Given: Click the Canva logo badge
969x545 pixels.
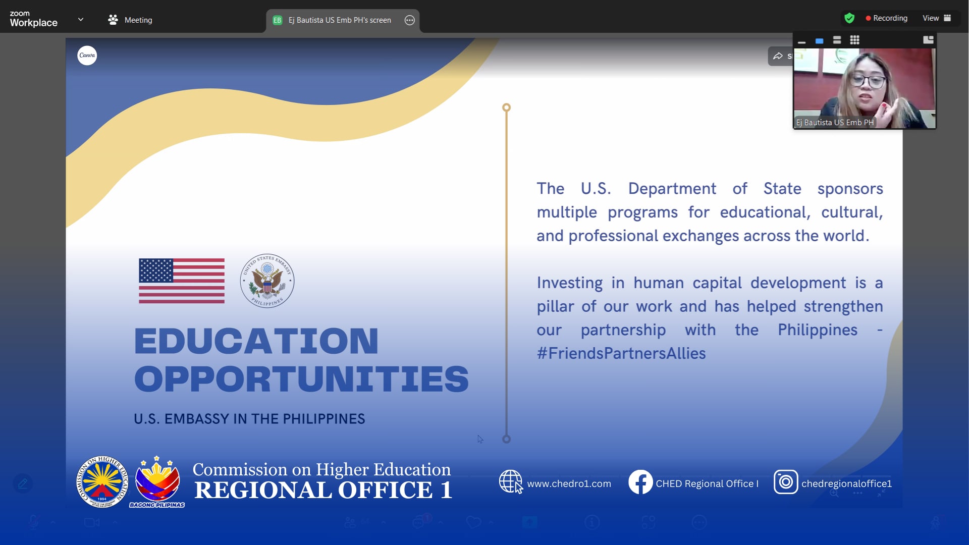Looking at the screenshot, I should click(87, 56).
